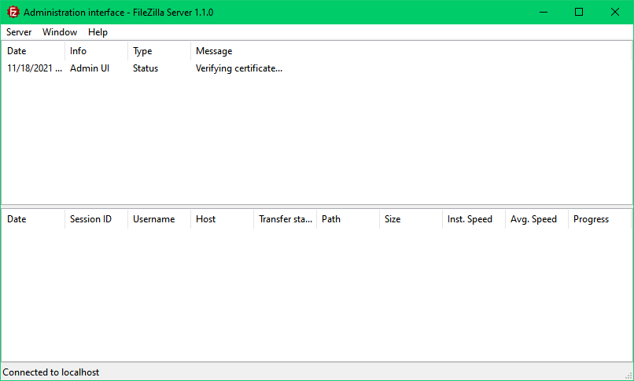Open the Server menu
634x381 pixels.
click(x=19, y=32)
